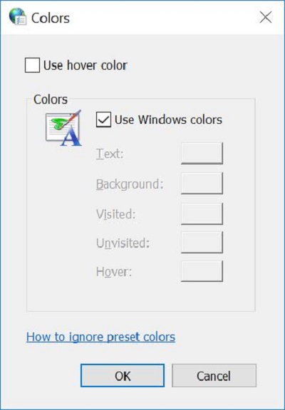Screen dimensions: 285x410
Task: Click the 'Background:' field label
Action: point(130,184)
